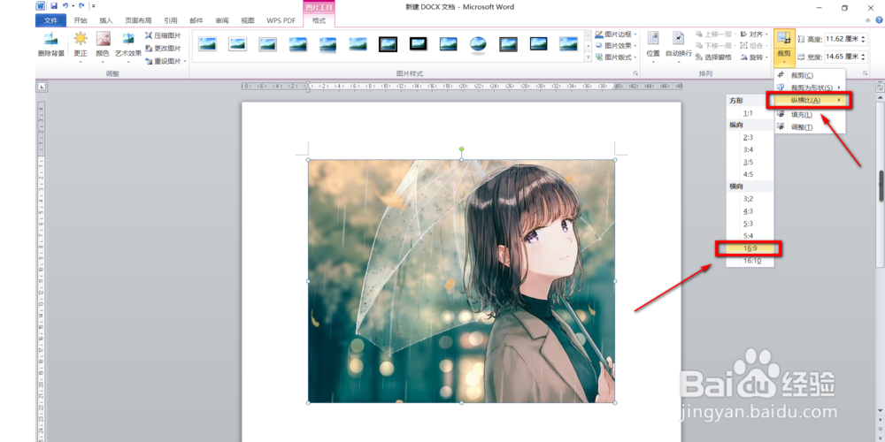
Task: Select the 16:9 landscape ratio
Action: (x=750, y=248)
